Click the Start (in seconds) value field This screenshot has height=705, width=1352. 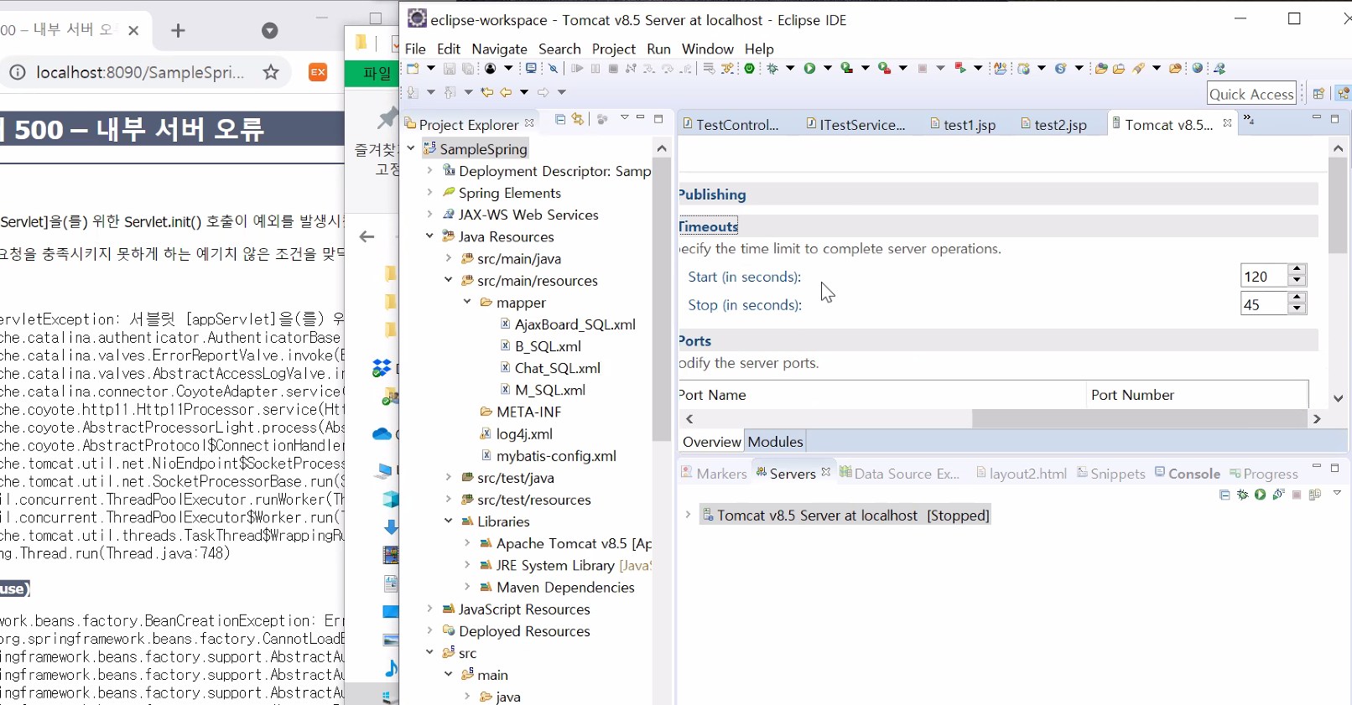click(x=1265, y=276)
